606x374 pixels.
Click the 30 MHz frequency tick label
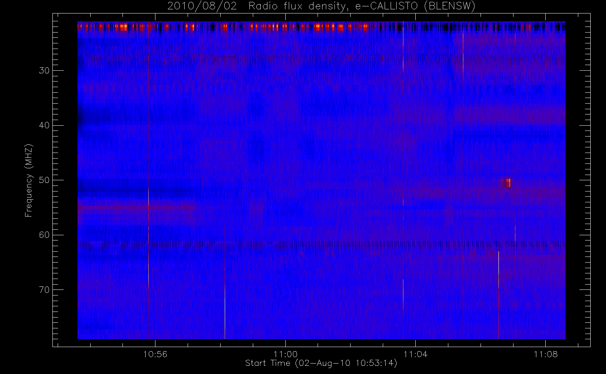click(44, 70)
